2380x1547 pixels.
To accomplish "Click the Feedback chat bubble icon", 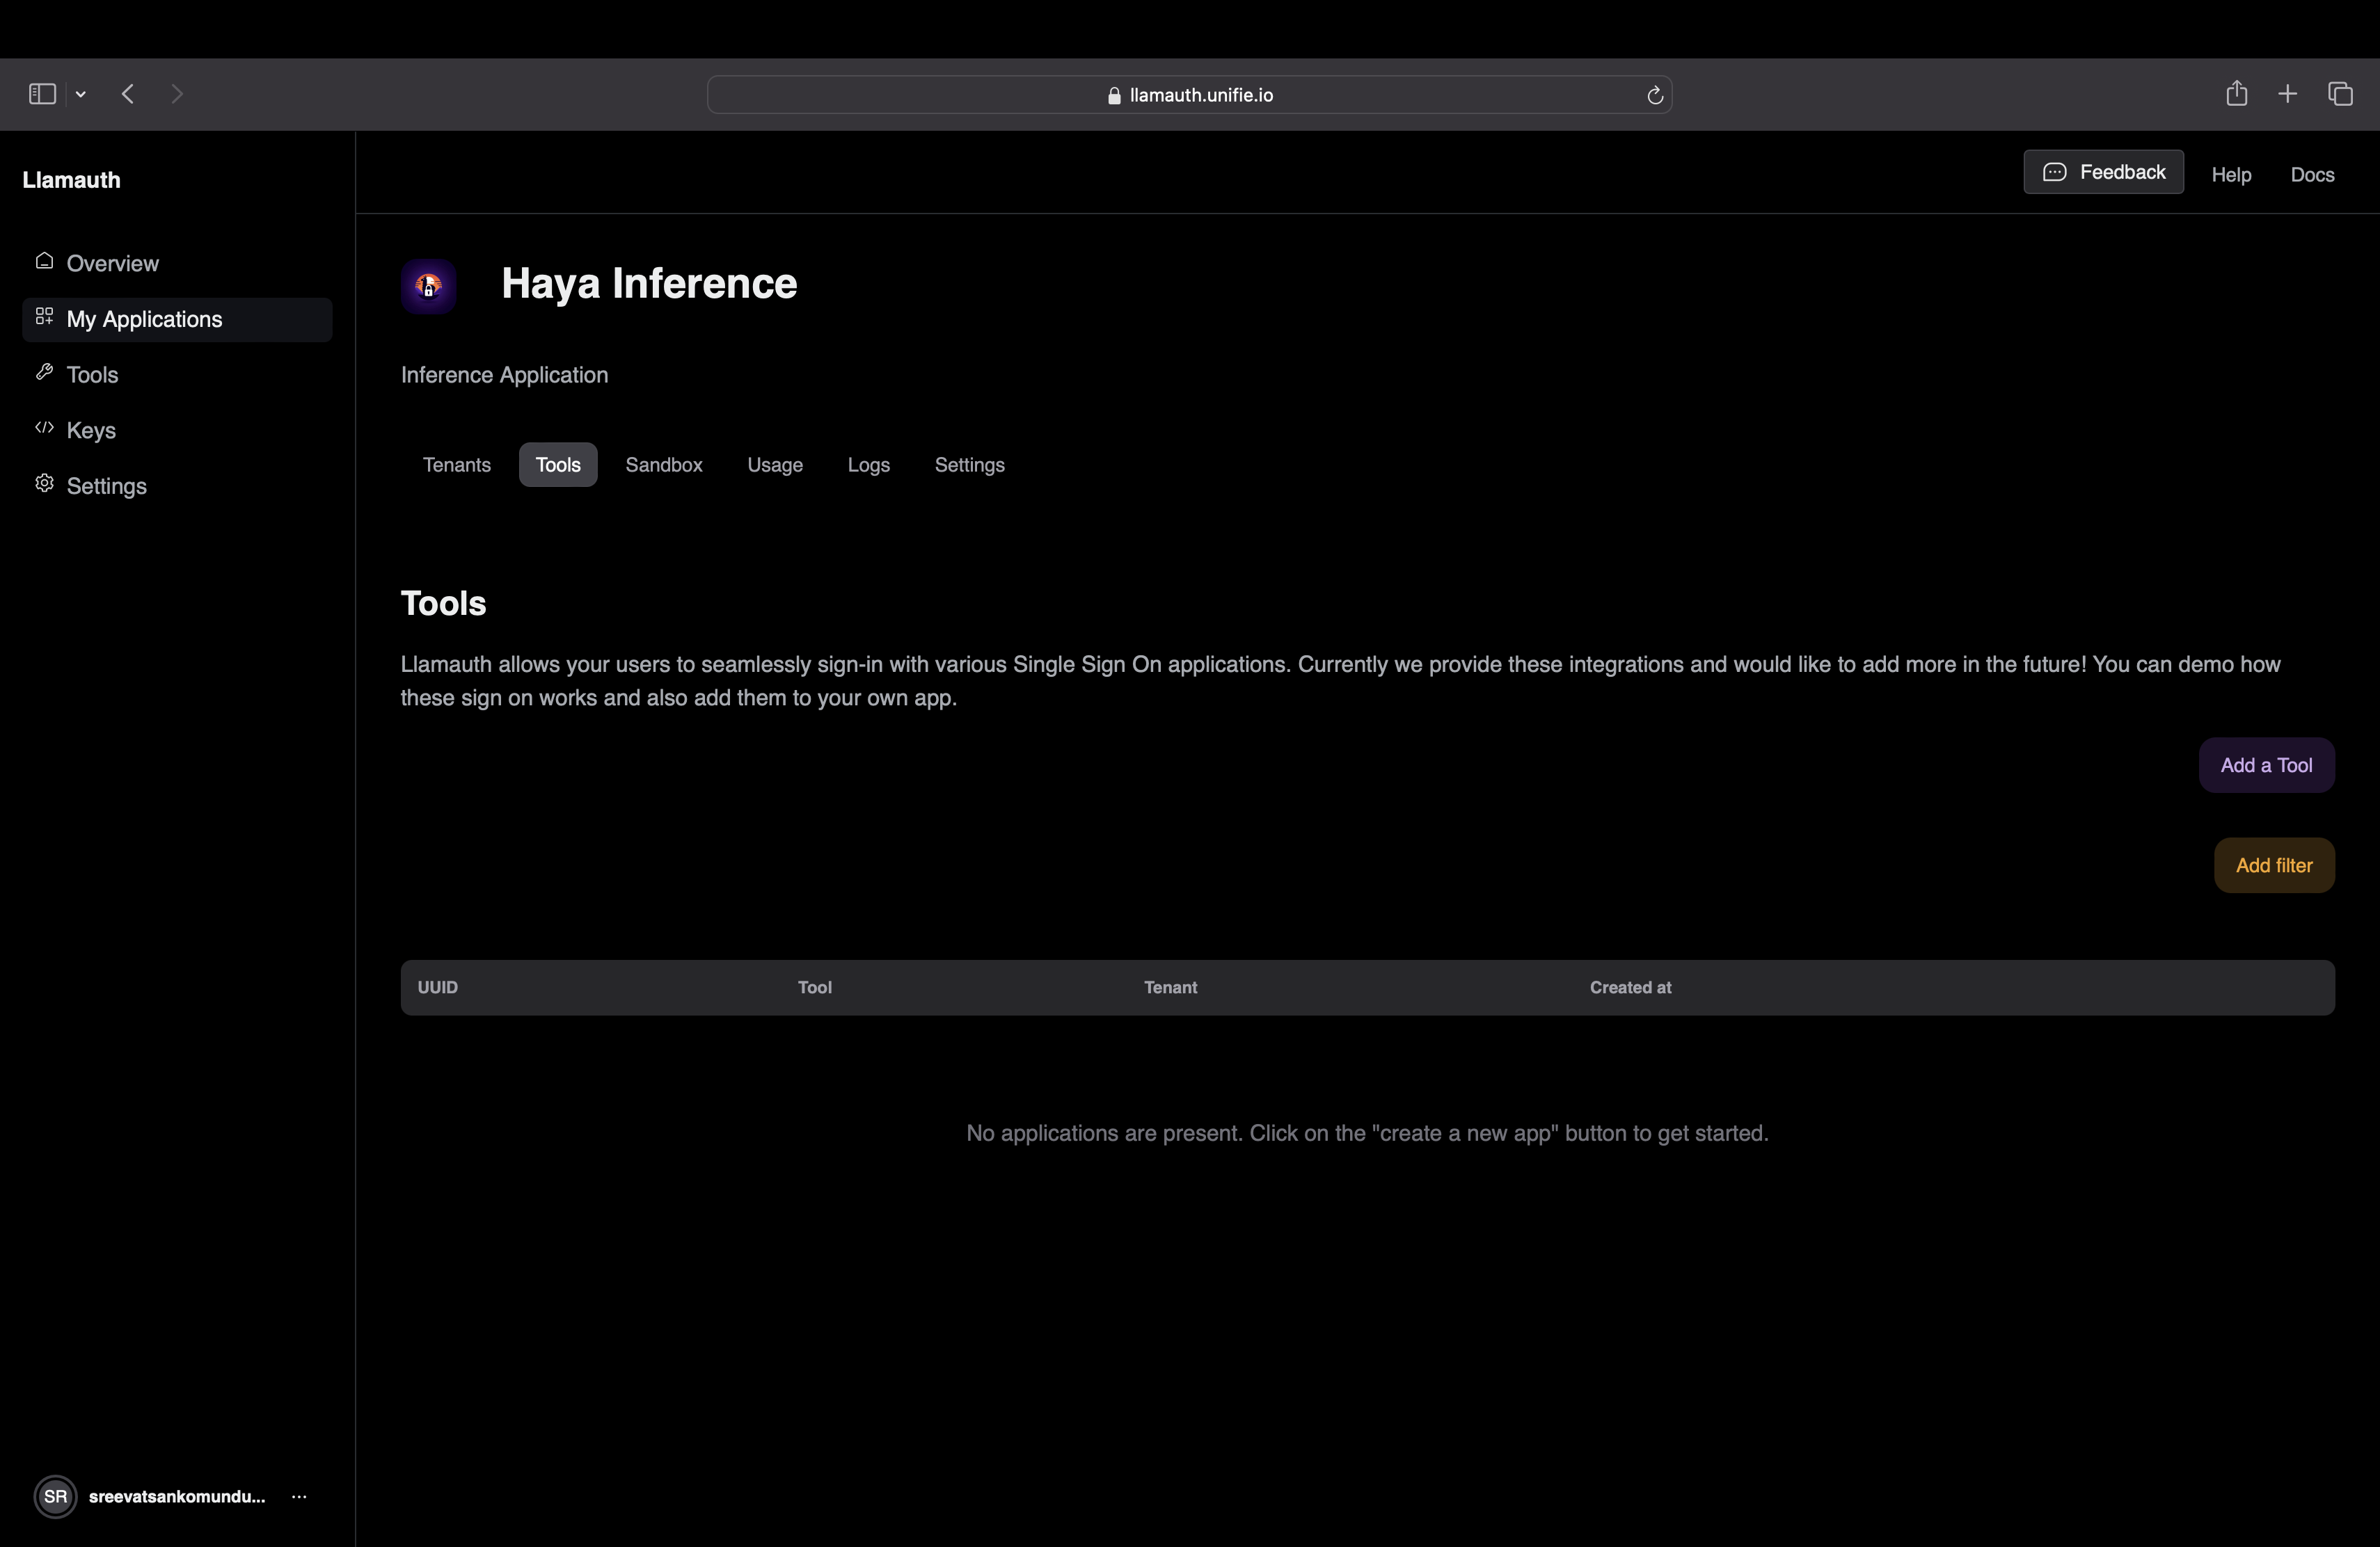I will (2054, 172).
